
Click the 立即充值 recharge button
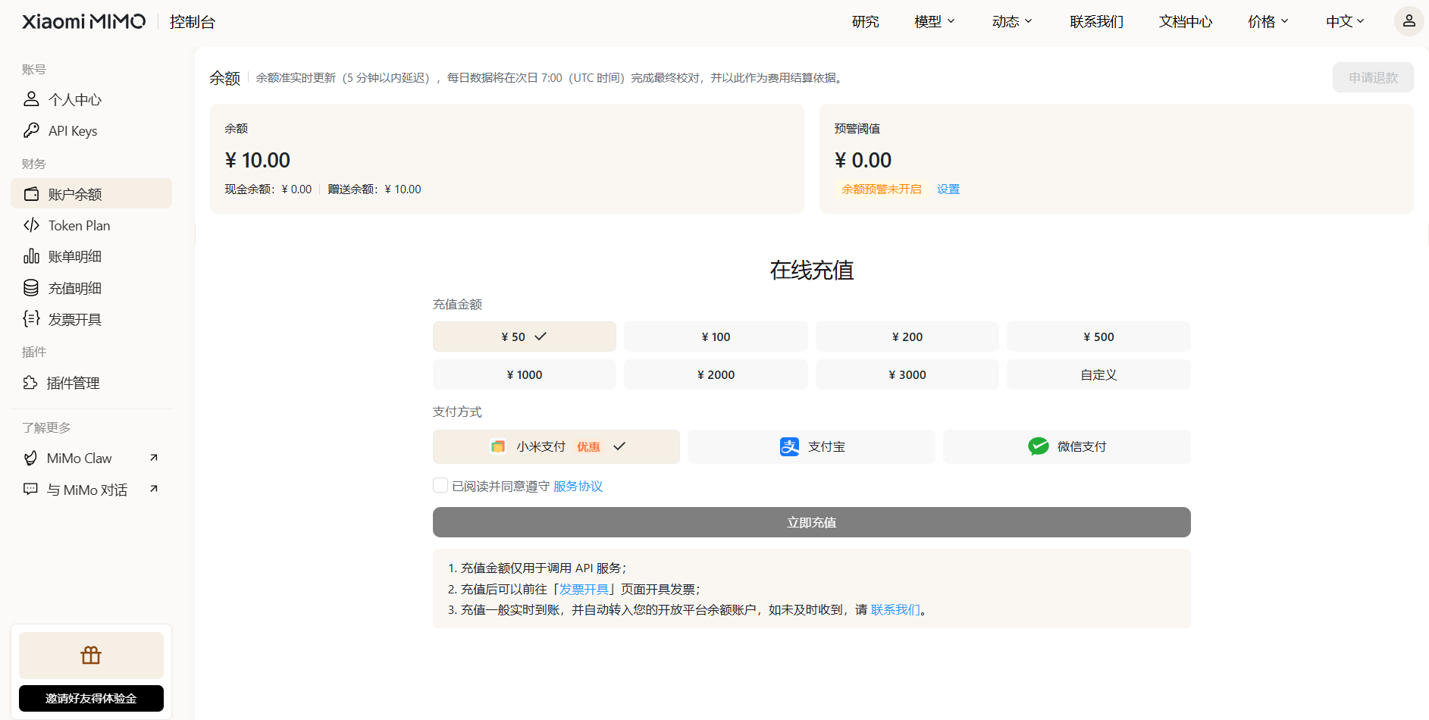[x=811, y=522]
